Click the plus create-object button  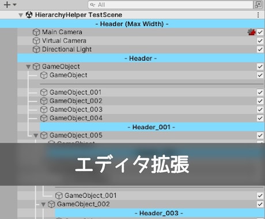(x=7, y=5)
